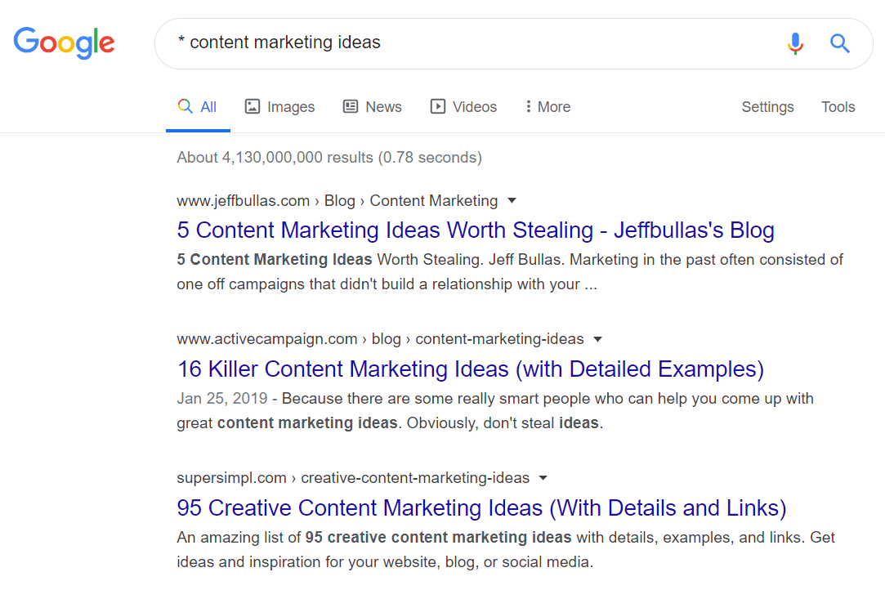Click the News tab newspaper icon
Image resolution: width=885 pixels, height=599 pixels.
click(x=351, y=106)
